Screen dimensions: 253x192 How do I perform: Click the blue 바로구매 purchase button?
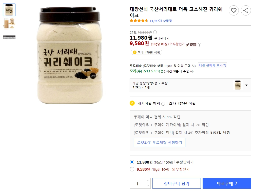click(x=227, y=183)
